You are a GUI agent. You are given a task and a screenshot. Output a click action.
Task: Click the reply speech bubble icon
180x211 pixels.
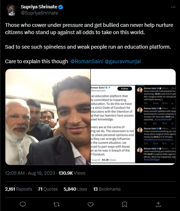tap(22, 204)
